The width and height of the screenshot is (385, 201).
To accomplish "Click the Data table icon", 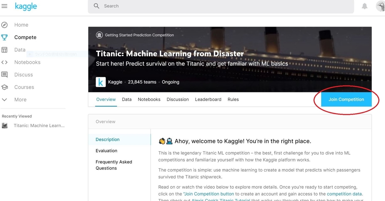I will click(x=4, y=50).
